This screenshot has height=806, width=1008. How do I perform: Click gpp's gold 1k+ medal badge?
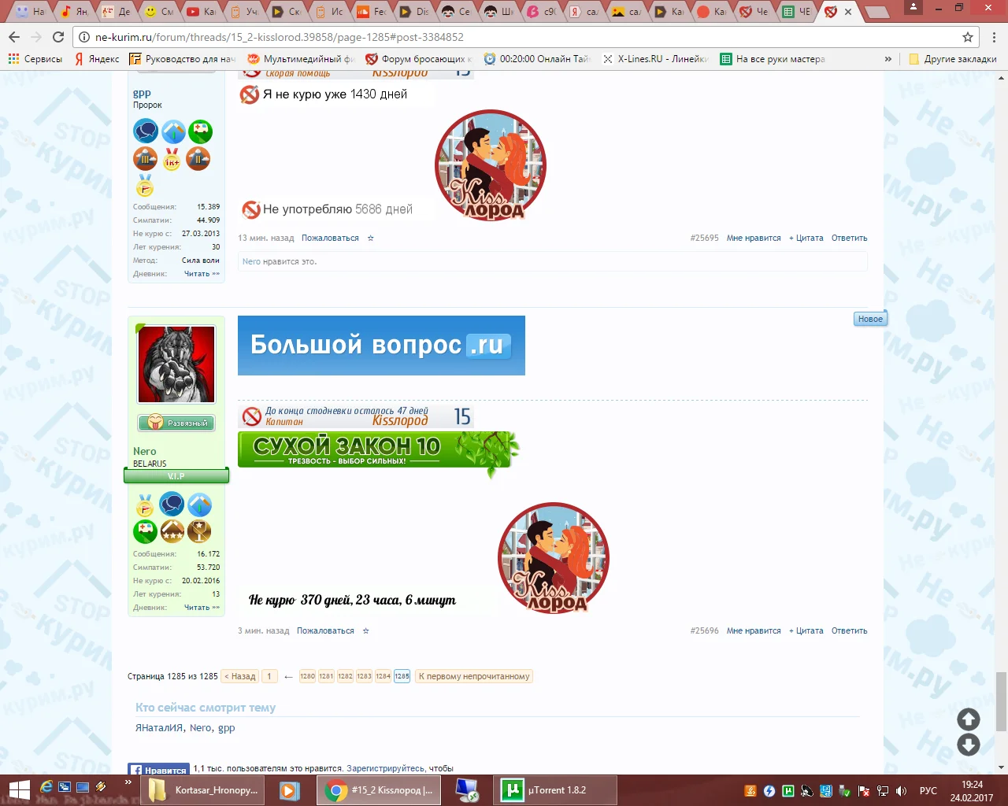coord(172,159)
